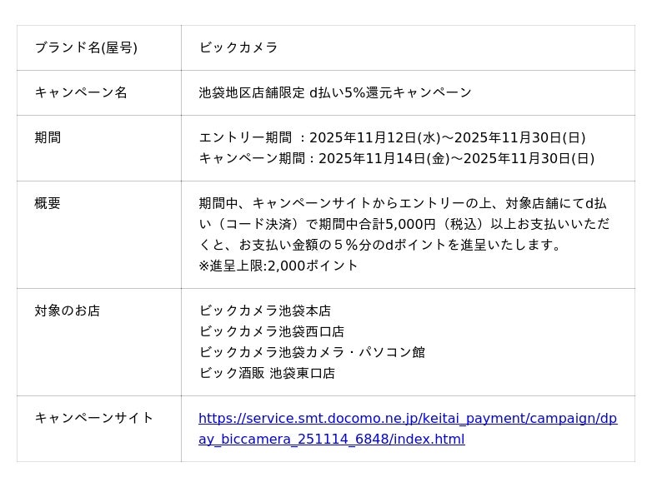Viewport: 667px width, 487px height.
Task: Open the docomo campaign site URL link
Action: coord(408,419)
